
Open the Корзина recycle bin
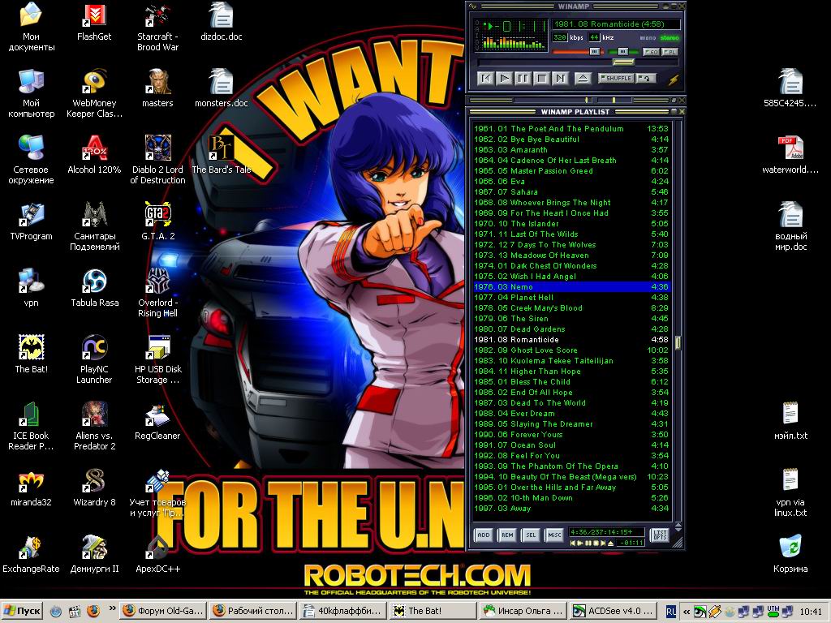pos(790,554)
